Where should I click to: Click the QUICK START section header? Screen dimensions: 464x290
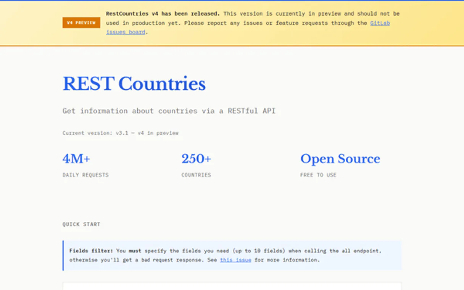(81, 224)
